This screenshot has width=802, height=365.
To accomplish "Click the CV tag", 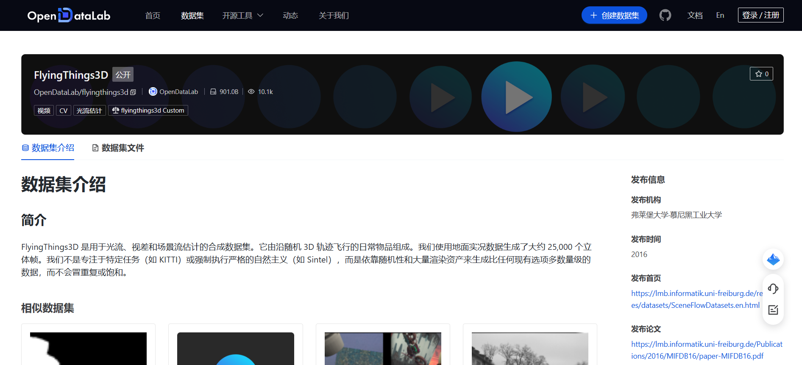I will tap(64, 111).
